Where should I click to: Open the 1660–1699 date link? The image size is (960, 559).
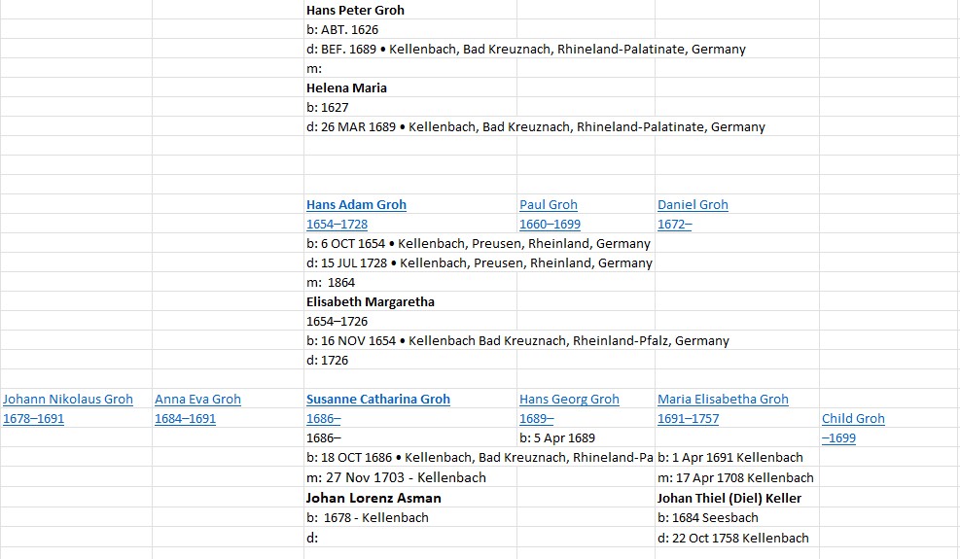(x=550, y=225)
